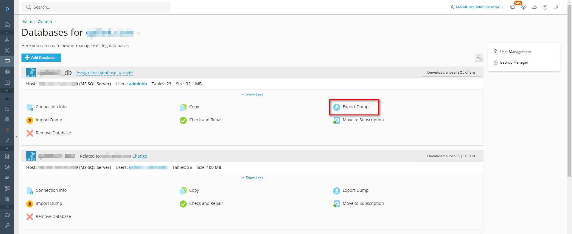Move second database to subscription
This screenshot has width=572, height=234.
pyautogui.click(x=358, y=203)
